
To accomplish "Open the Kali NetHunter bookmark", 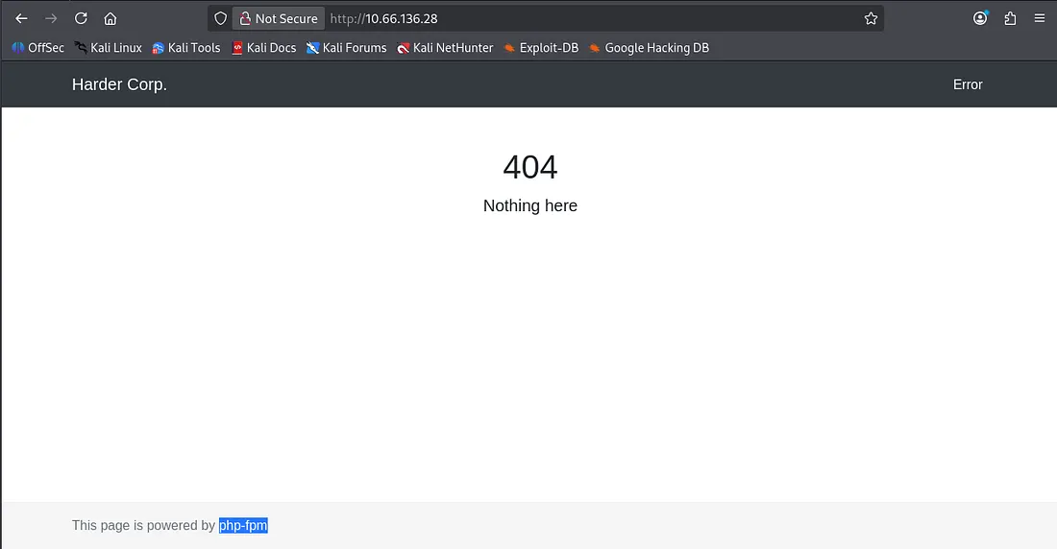I will pos(445,48).
